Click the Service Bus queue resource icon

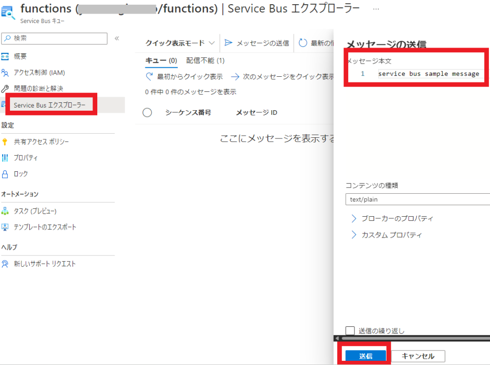[8, 13]
